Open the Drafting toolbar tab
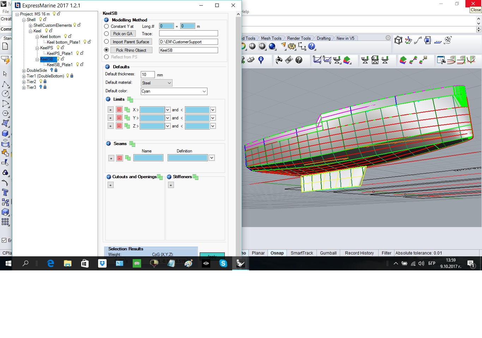The width and height of the screenshot is (482, 338). pyautogui.click(x=324, y=38)
